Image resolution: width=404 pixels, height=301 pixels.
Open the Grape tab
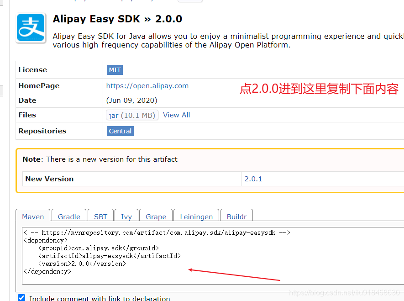click(x=156, y=216)
